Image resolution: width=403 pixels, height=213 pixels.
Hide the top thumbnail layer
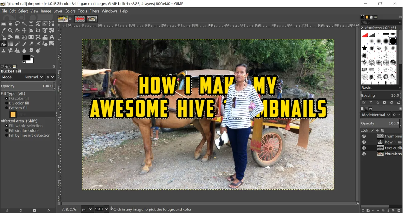coord(364,136)
